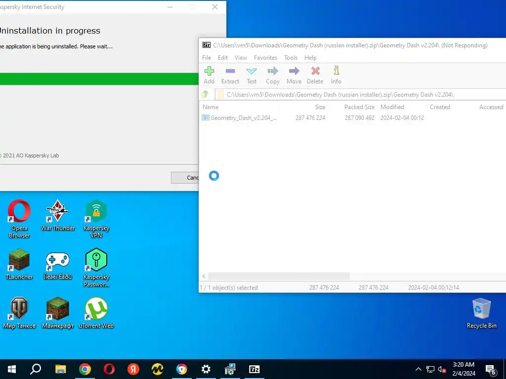Sort by the Accessed column header
The width and height of the screenshot is (506, 379).
[x=491, y=107]
